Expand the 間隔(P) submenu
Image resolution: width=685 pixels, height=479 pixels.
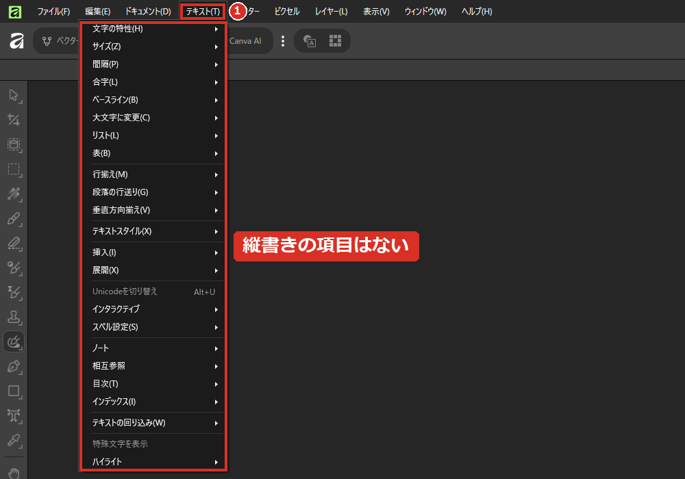click(153, 64)
